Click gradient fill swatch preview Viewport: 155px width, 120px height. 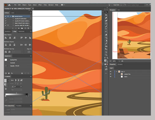coord(6,81)
